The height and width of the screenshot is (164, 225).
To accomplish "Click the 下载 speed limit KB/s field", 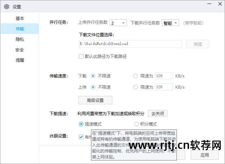I will pyautogui.click(x=164, y=76).
